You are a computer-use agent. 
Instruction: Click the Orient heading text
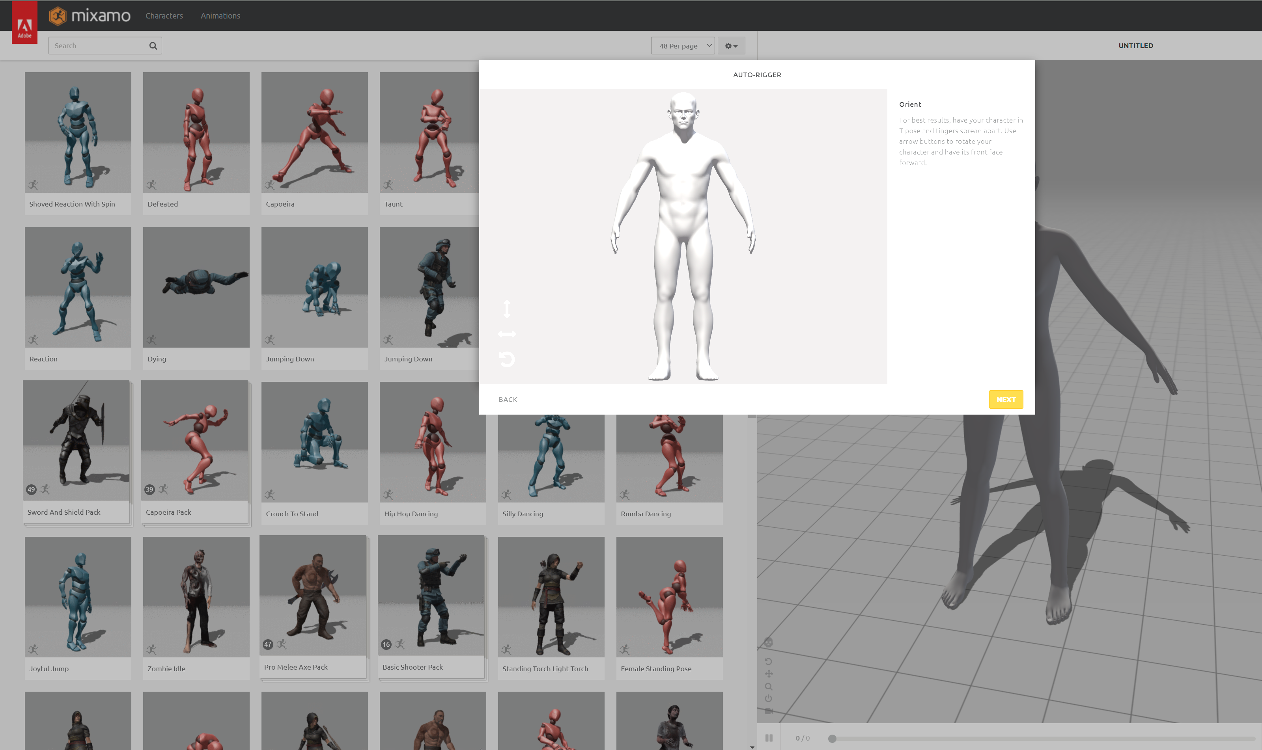(910, 104)
